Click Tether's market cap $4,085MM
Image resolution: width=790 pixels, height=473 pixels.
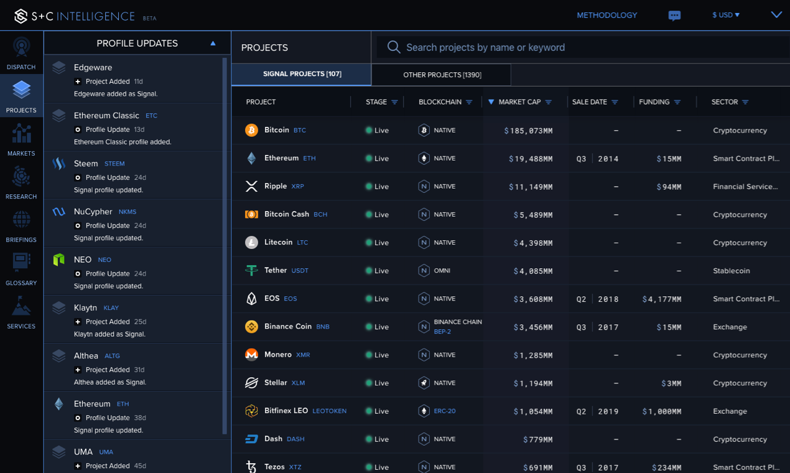click(x=533, y=271)
